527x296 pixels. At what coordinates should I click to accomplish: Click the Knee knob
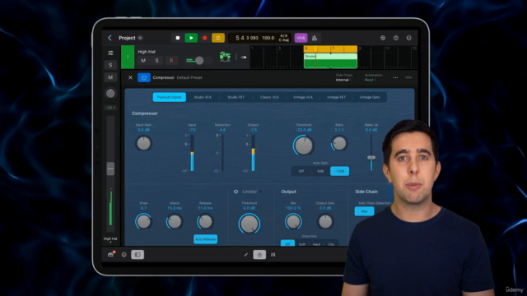pos(143,221)
